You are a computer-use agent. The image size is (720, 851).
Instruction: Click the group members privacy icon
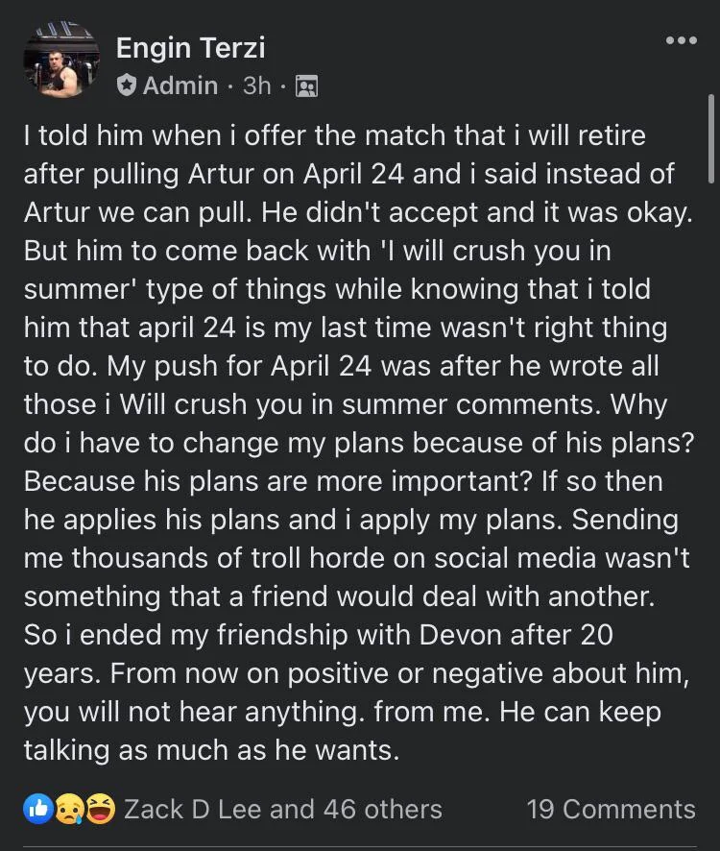pyautogui.click(x=306, y=86)
